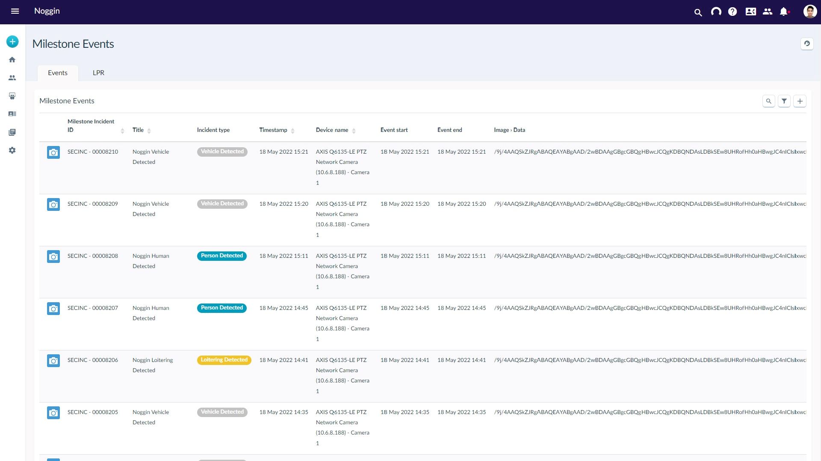Open the contact card icon in header

click(x=750, y=12)
